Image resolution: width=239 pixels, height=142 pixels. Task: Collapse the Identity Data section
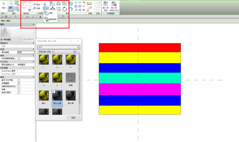click(33, 68)
